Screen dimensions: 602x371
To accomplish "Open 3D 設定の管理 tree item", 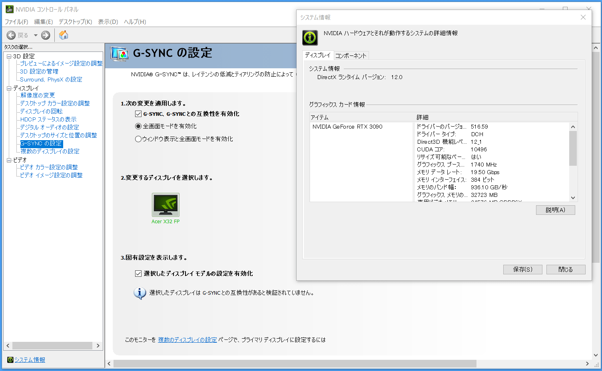I will coord(39,71).
